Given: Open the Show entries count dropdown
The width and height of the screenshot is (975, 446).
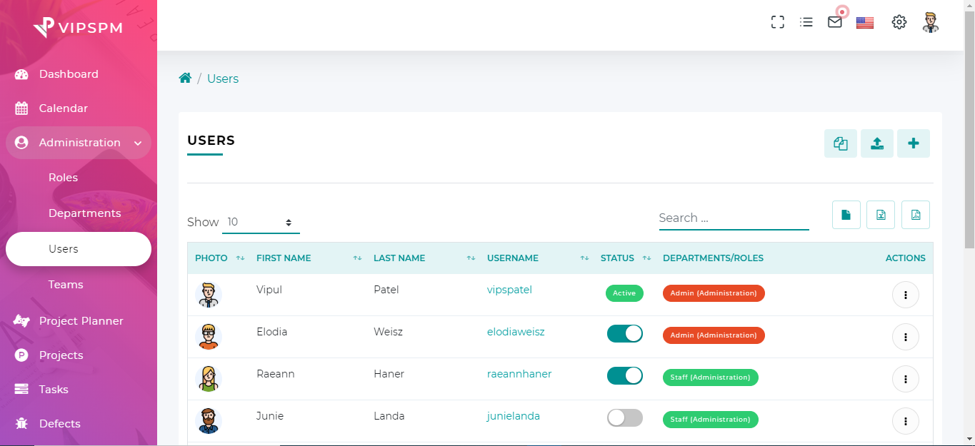Looking at the screenshot, I should tap(261, 222).
